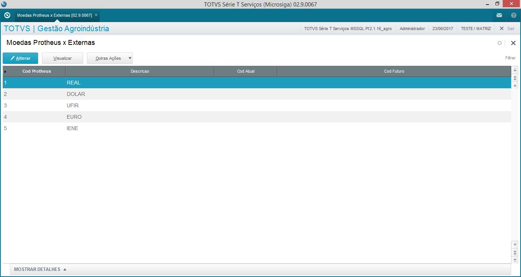This screenshot has height=277, width=521.
Task: Select the REAL currency row
Action: coord(257,83)
